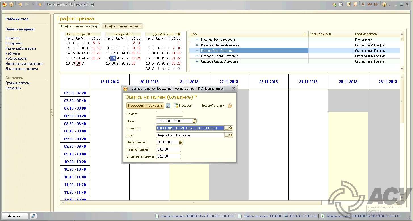Open main menu dropdown next to 1C logo
The width and height of the screenshot is (413, 221).
click(x=11, y=4)
